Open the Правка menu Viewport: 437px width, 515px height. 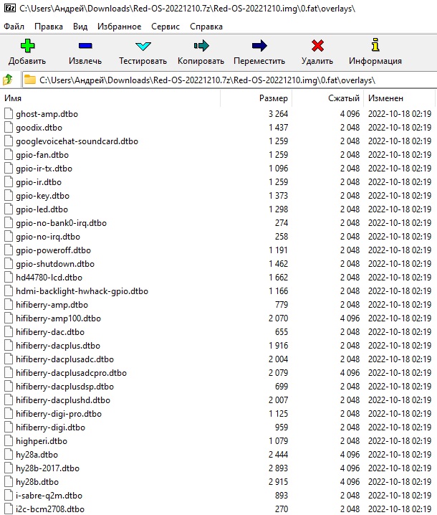coord(49,27)
